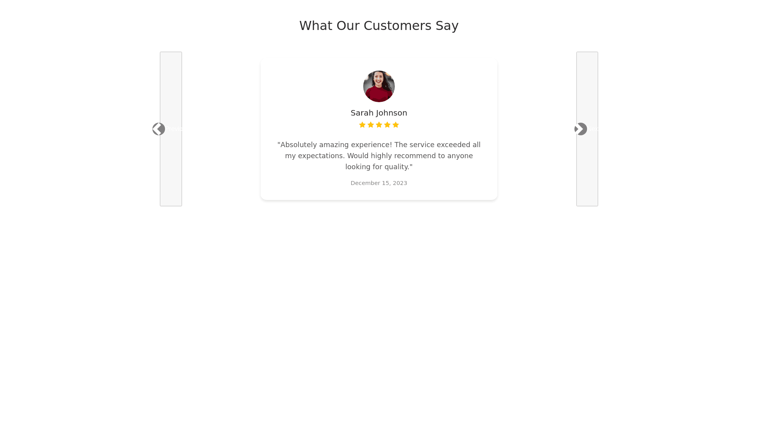Click the word "expectations" in the review
Screen dimensions: 758x426
tap(320, 156)
